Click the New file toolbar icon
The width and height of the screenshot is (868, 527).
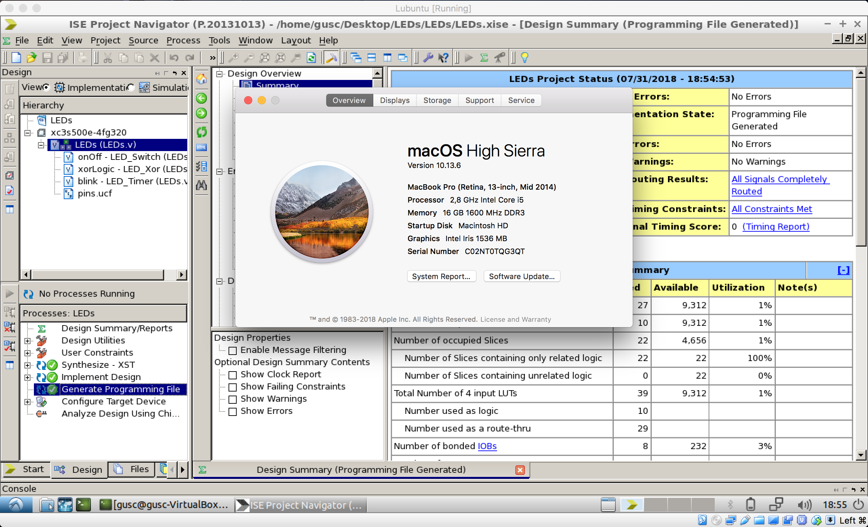(x=16, y=57)
